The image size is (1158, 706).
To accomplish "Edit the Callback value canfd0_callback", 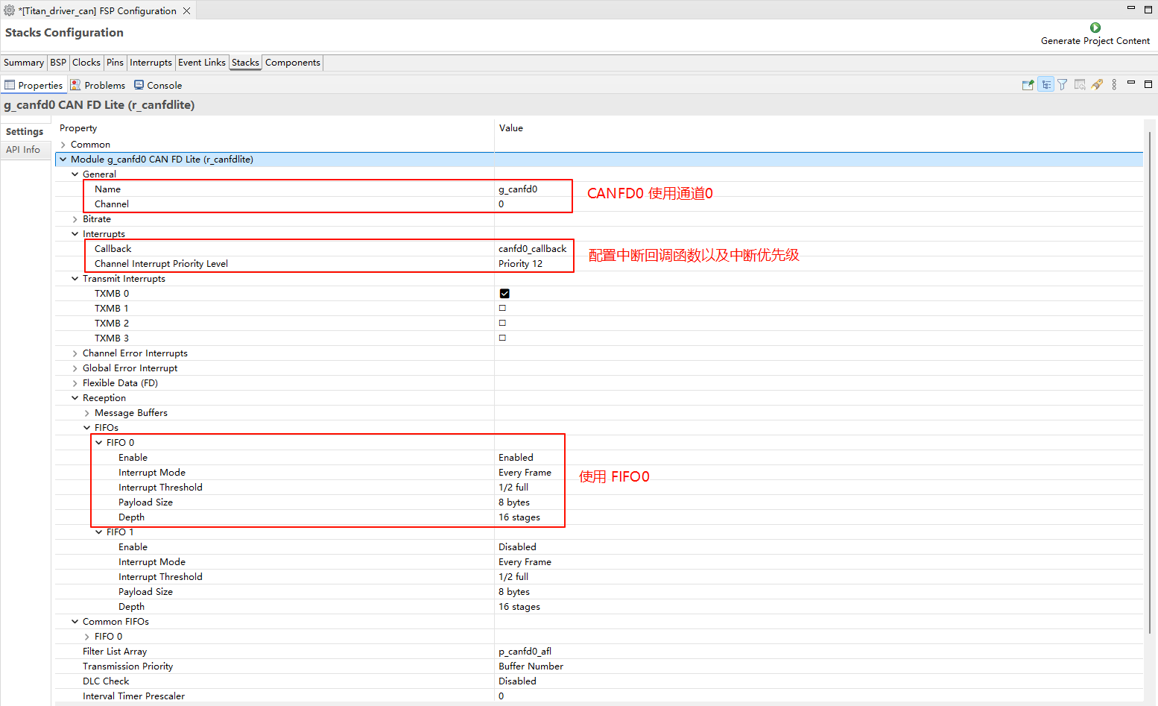I will click(532, 249).
